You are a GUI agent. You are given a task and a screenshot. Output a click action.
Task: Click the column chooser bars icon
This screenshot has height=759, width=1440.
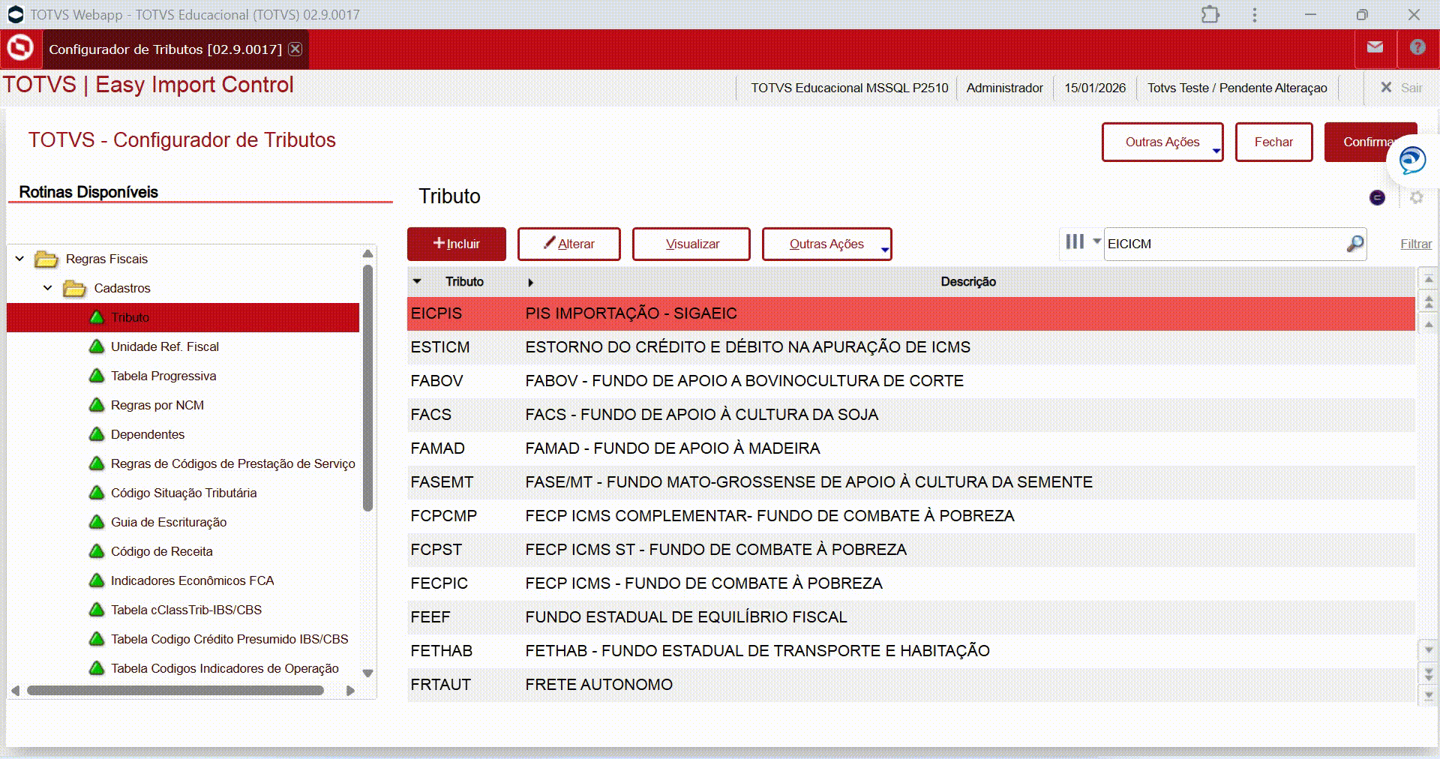click(x=1075, y=241)
